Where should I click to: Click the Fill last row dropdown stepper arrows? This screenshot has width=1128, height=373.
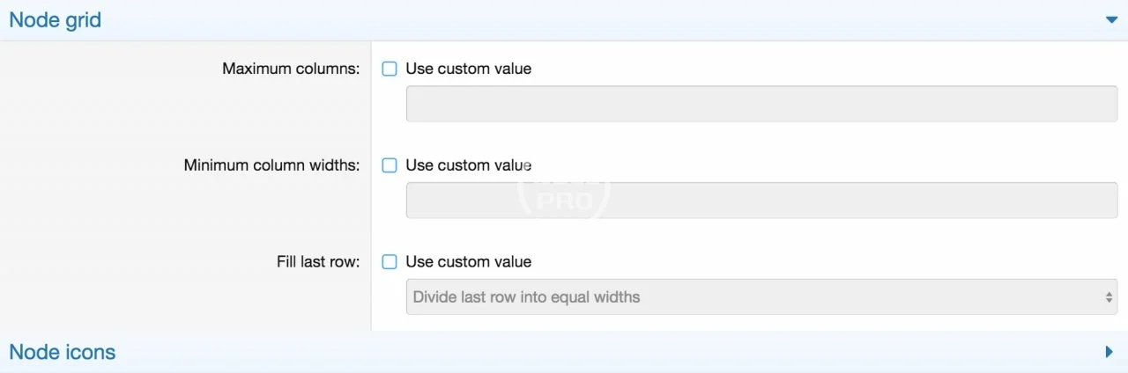coord(1109,297)
